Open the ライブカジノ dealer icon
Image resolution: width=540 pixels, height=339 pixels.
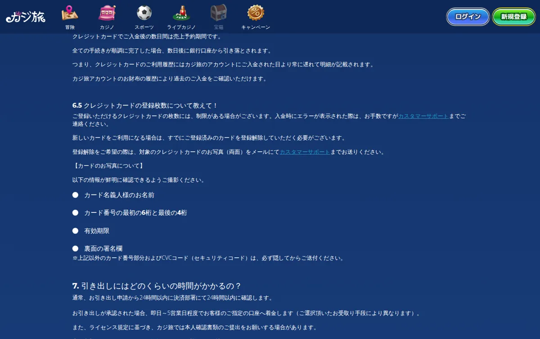[x=181, y=13]
